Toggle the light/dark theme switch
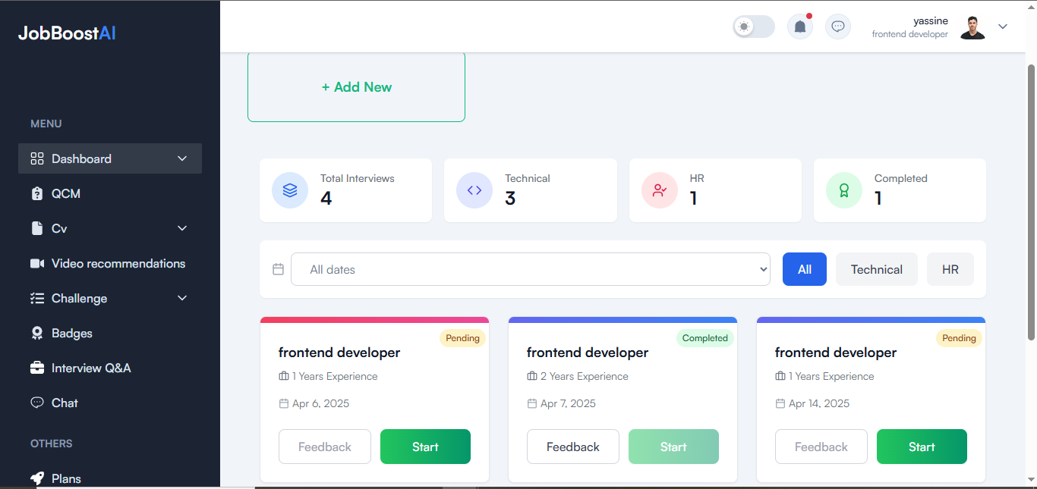Screen dimensions: 1037x489 [754, 27]
